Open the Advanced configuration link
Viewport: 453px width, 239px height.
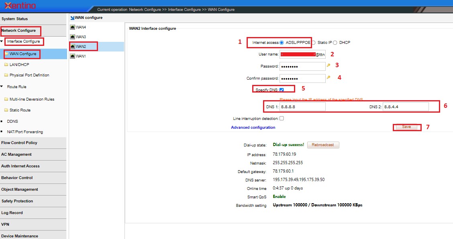coord(253,128)
